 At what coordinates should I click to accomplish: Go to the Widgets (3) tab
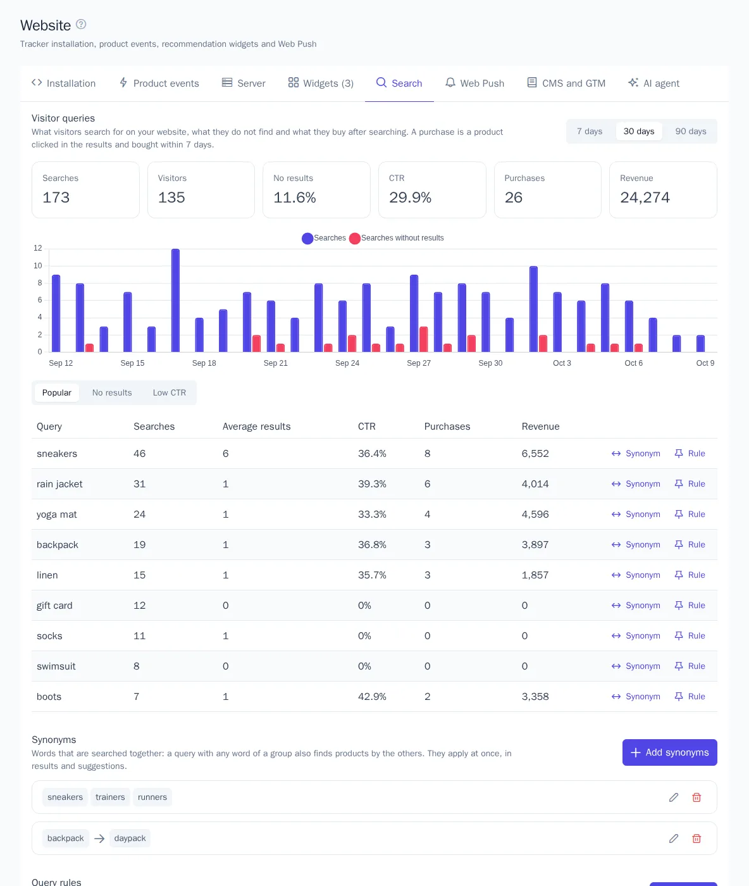pos(321,83)
